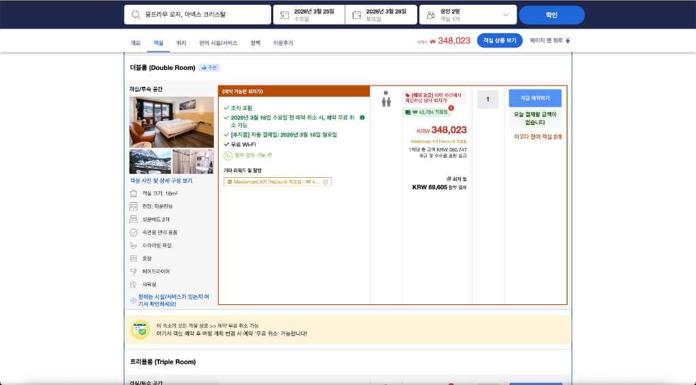Click the info icon above occupancy figures
Screen dimensions: 696x385
(385, 93)
